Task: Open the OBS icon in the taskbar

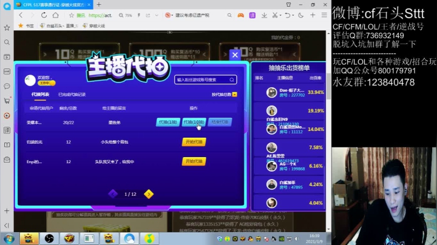Action: pos(49,238)
